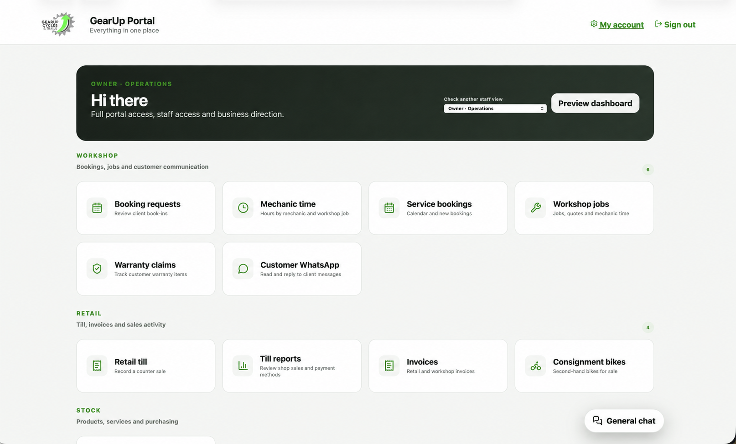
Task: Click the GearUp Portal title
Action: 122,21
